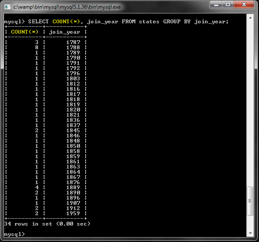Open the console window system menu icon
The image size is (259, 242).
(x=7, y=7)
